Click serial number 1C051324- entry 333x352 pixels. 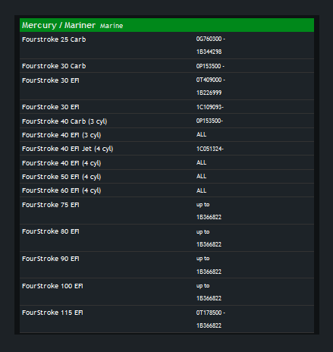pos(210,149)
